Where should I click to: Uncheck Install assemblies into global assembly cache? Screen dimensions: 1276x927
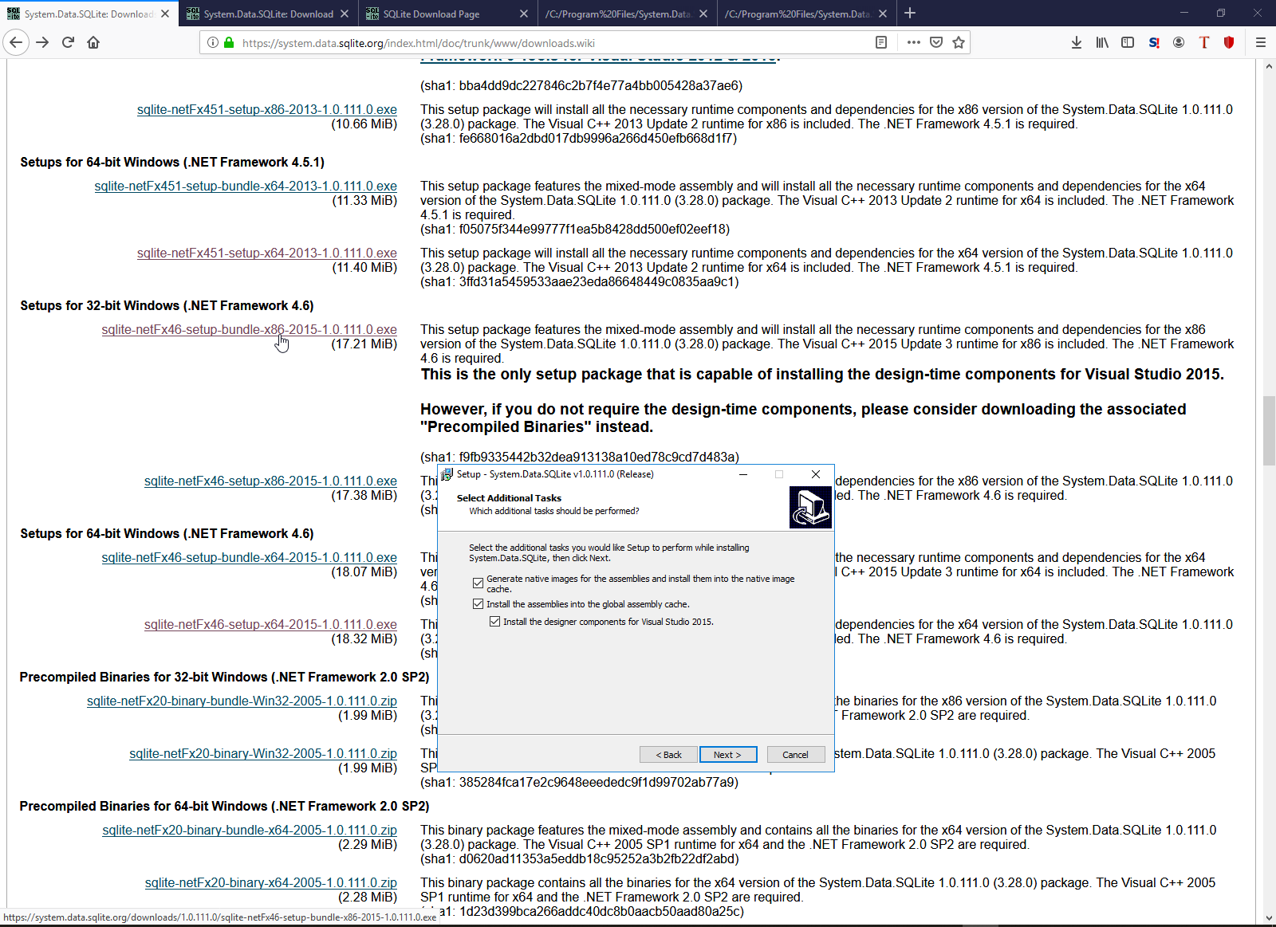point(478,604)
